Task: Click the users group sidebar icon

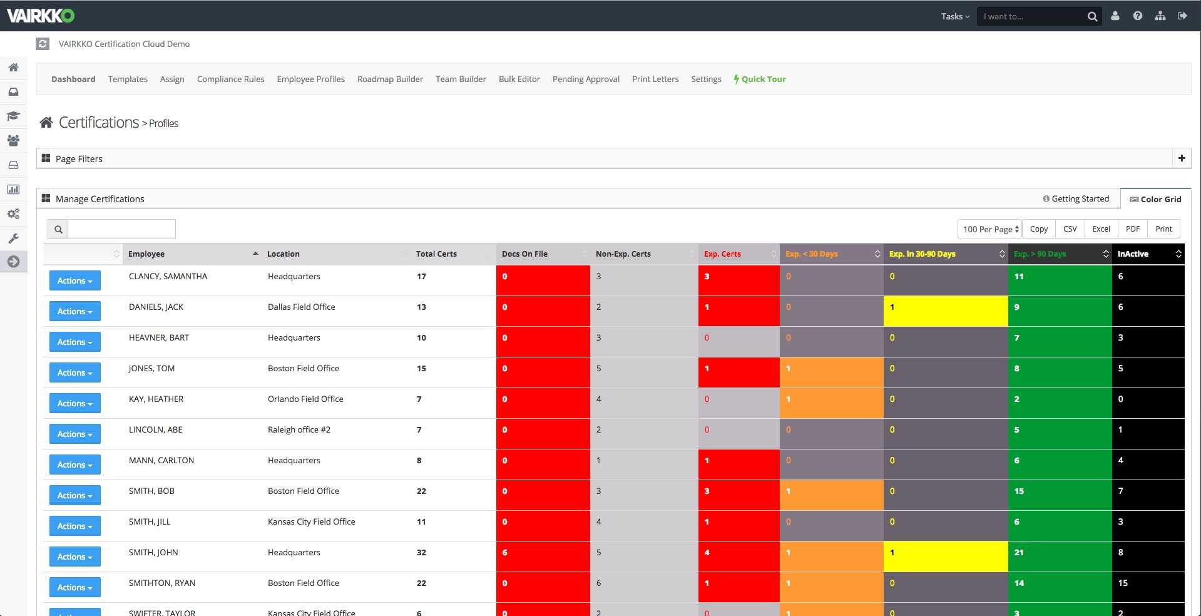Action: [13, 141]
